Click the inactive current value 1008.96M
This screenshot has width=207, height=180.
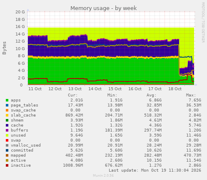[73, 165]
